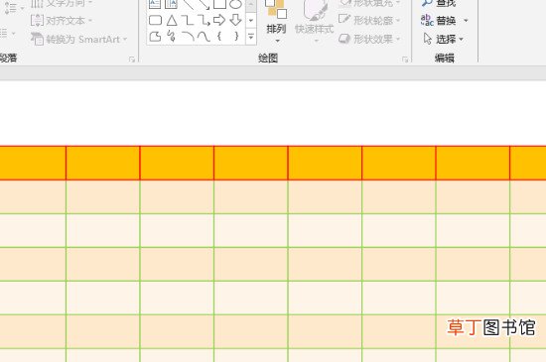
Task: Click the second orange header table cell
Action: [x=102, y=163]
